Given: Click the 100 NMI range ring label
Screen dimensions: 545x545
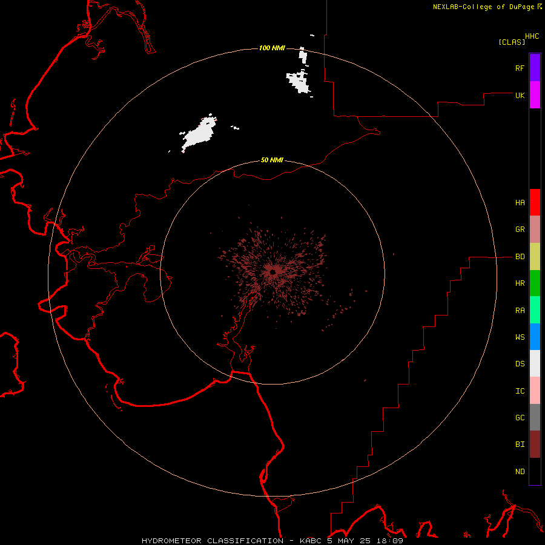Looking at the screenshot, I should tap(272, 48).
